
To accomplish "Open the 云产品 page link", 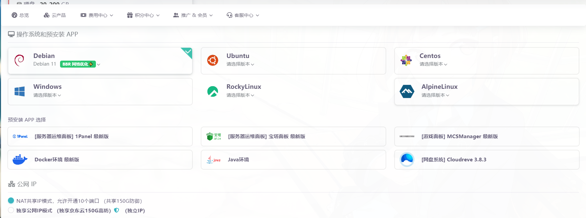I will tap(55, 15).
